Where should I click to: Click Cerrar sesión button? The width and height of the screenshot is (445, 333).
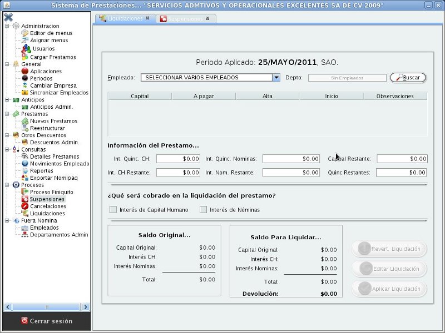pyautogui.click(x=47, y=321)
